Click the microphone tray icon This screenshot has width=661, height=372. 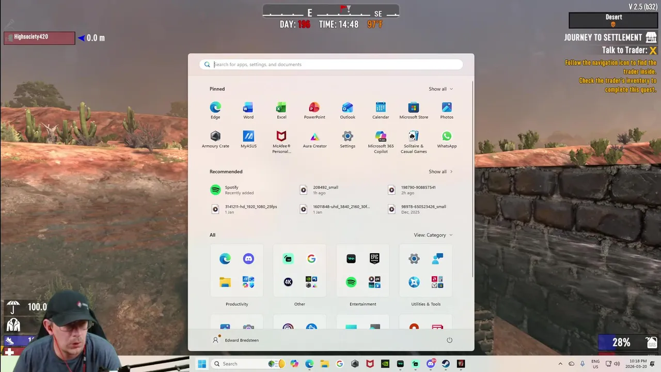click(583, 364)
